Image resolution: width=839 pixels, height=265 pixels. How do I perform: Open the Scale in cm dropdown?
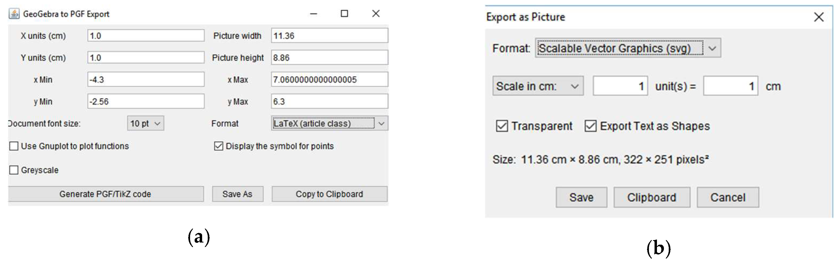point(538,86)
